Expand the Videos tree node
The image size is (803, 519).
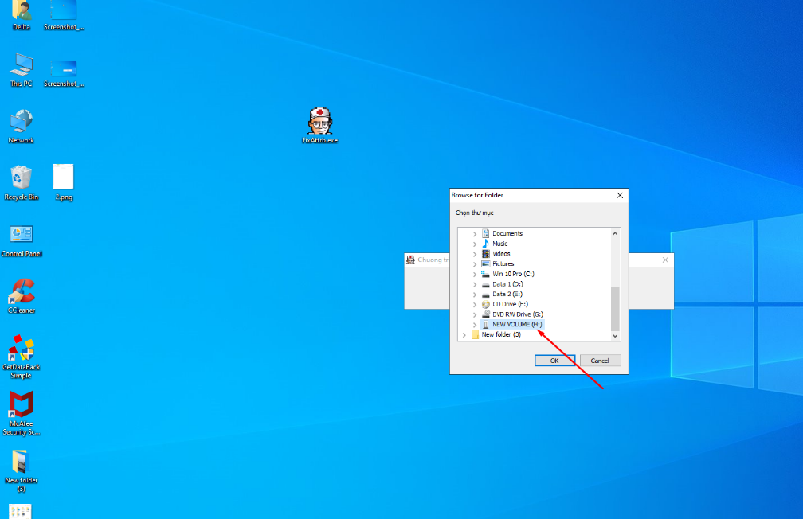(x=475, y=254)
